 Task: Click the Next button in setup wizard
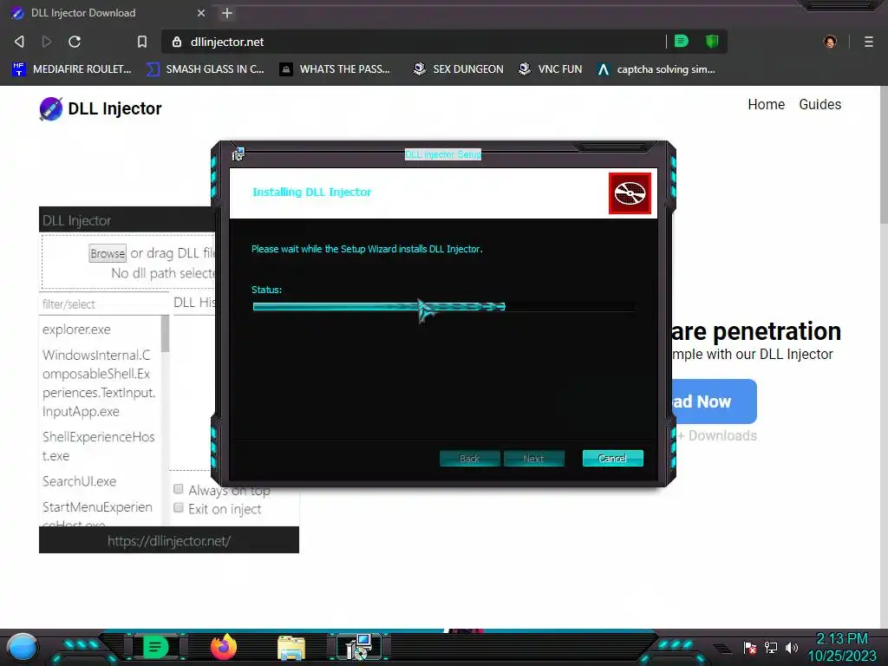(x=533, y=458)
